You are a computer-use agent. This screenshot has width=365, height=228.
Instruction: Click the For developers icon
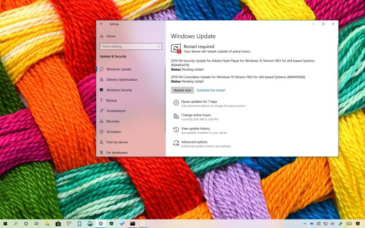point(102,153)
